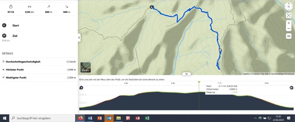This screenshot has width=295, height=122.
Task: Collapse the map with the down chevron
Action: point(186,74)
